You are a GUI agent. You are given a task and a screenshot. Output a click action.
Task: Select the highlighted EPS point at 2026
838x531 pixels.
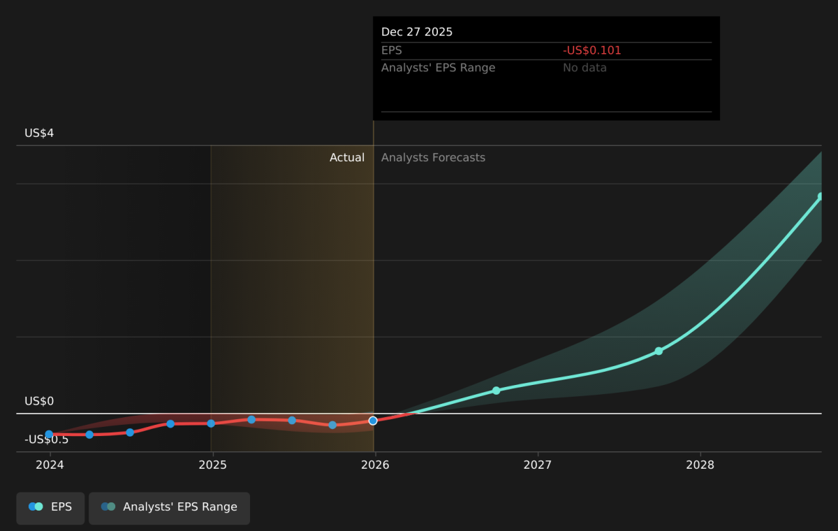pyautogui.click(x=373, y=421)
